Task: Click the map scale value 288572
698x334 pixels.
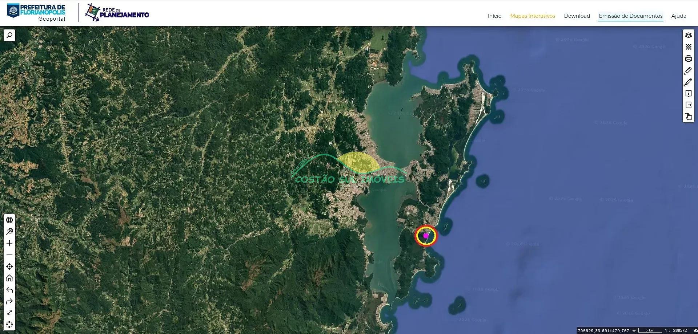Action: point(680,331)
